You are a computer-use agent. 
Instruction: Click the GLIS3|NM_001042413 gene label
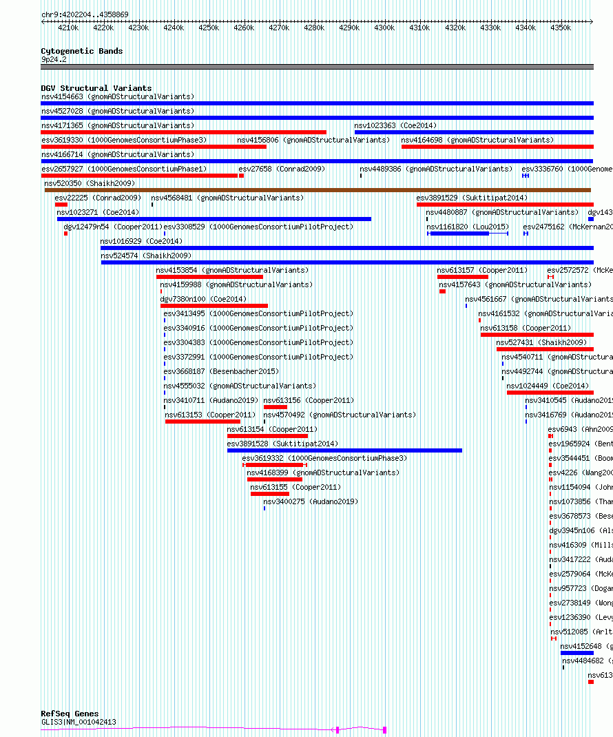tap(79, 722)
